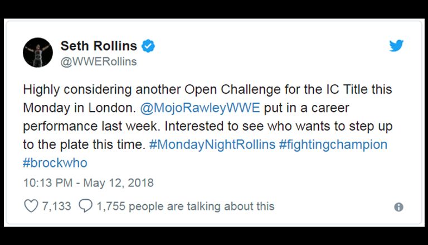Image resolution: width=428 pixels, height=245 pixels.
Task: Click the Twitter bird logo icon
Action: pyautogui.click(x=396, y=46)
